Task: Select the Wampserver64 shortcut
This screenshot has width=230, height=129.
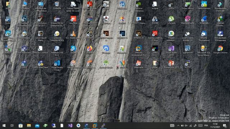Action: (x=188, y=20)
